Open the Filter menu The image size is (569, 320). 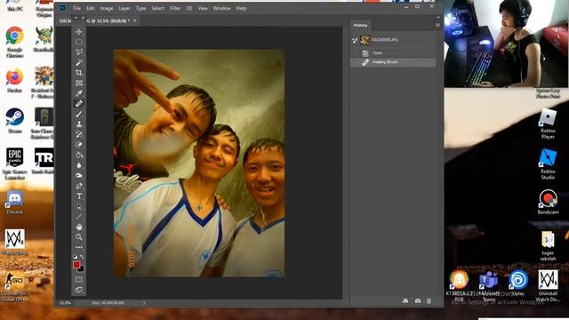pyautogui.click(x=175, y=8)
